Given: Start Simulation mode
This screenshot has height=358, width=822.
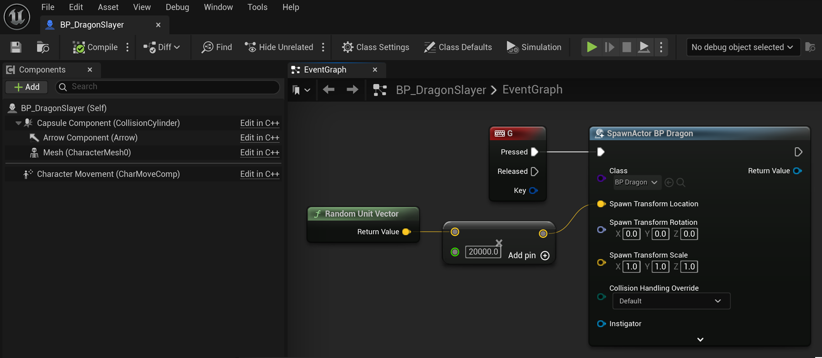Looking at the screenshot, I should (534, 47).
